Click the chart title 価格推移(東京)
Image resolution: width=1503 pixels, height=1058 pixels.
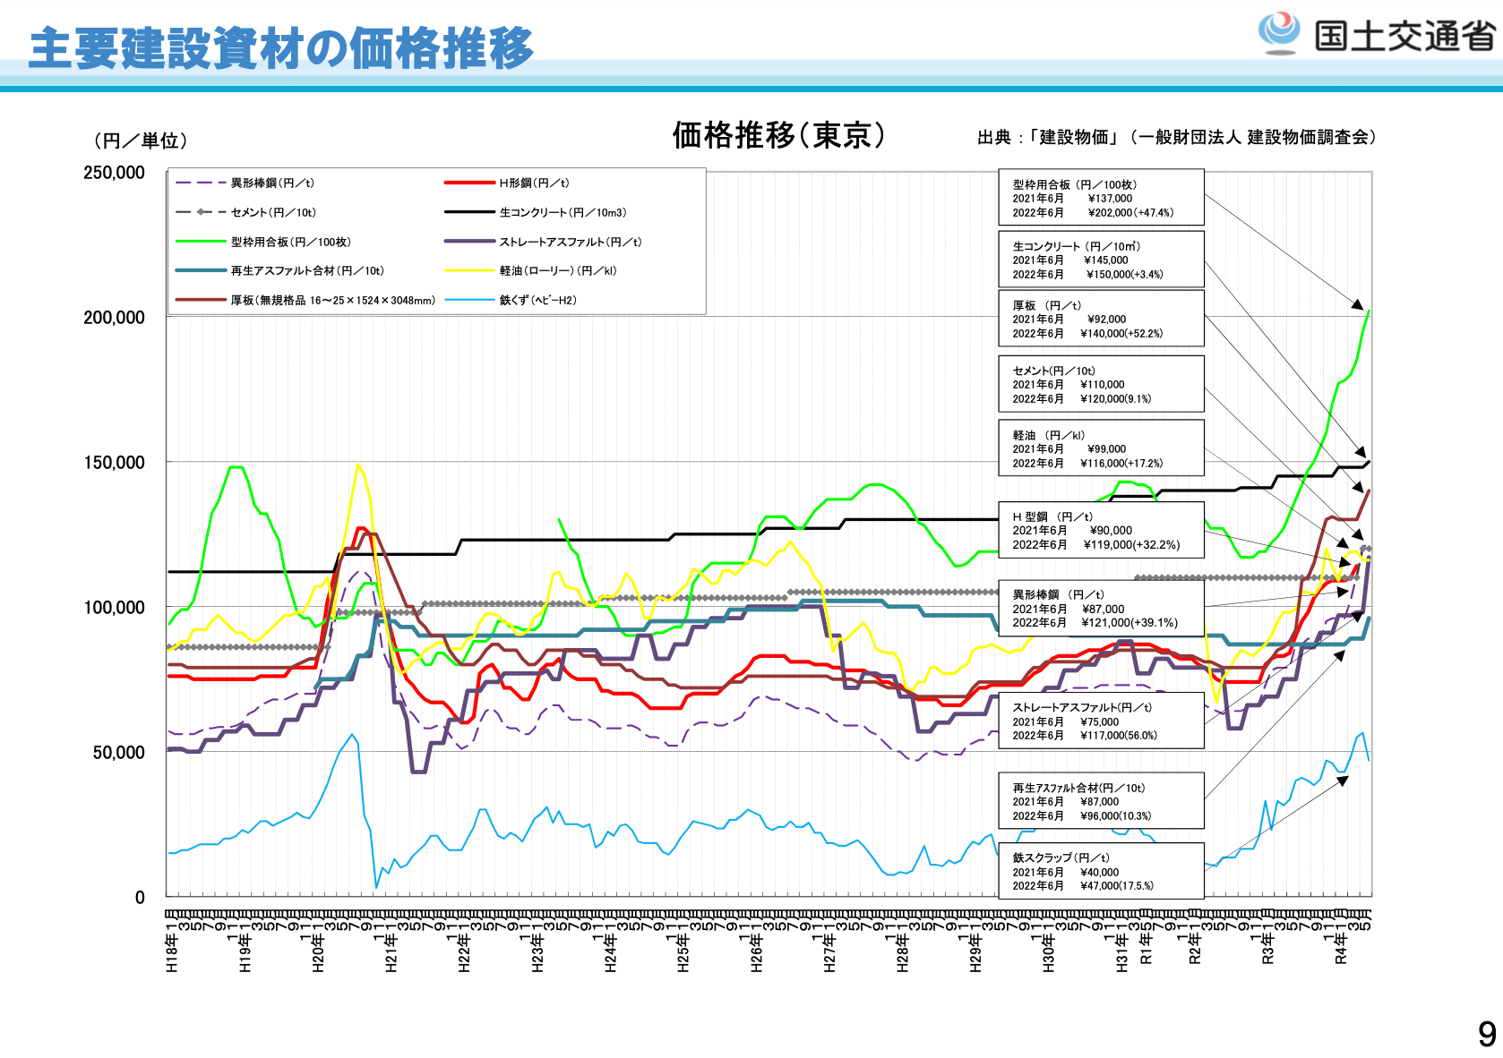[x=778, y=135]
